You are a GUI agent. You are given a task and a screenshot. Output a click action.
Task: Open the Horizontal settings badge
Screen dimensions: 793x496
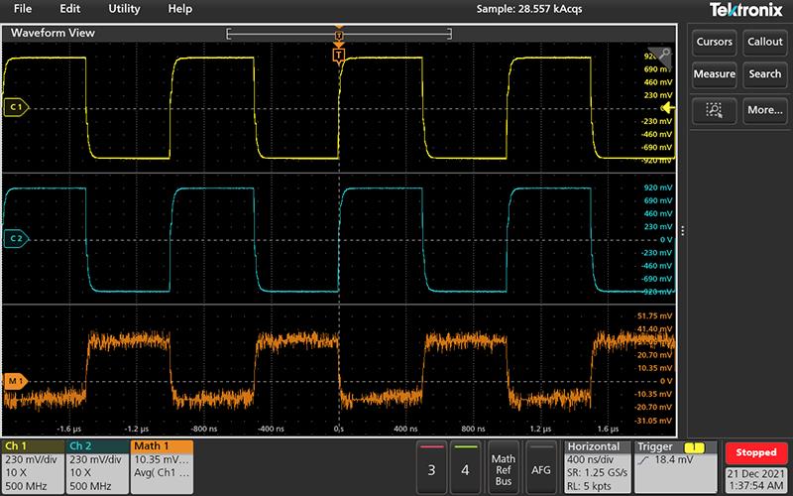tap(597, 464)
